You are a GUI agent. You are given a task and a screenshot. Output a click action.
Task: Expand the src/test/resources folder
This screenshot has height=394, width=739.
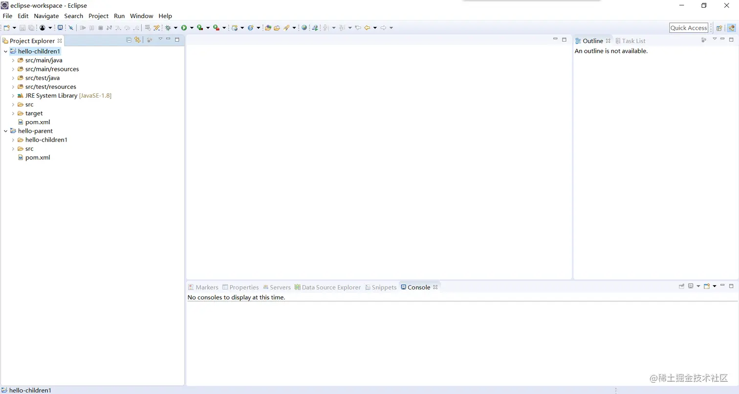pyautogui.click(x=13, y=87)
